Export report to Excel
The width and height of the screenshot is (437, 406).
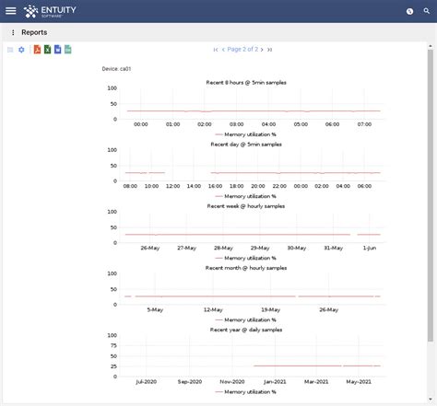click(47, 50)
